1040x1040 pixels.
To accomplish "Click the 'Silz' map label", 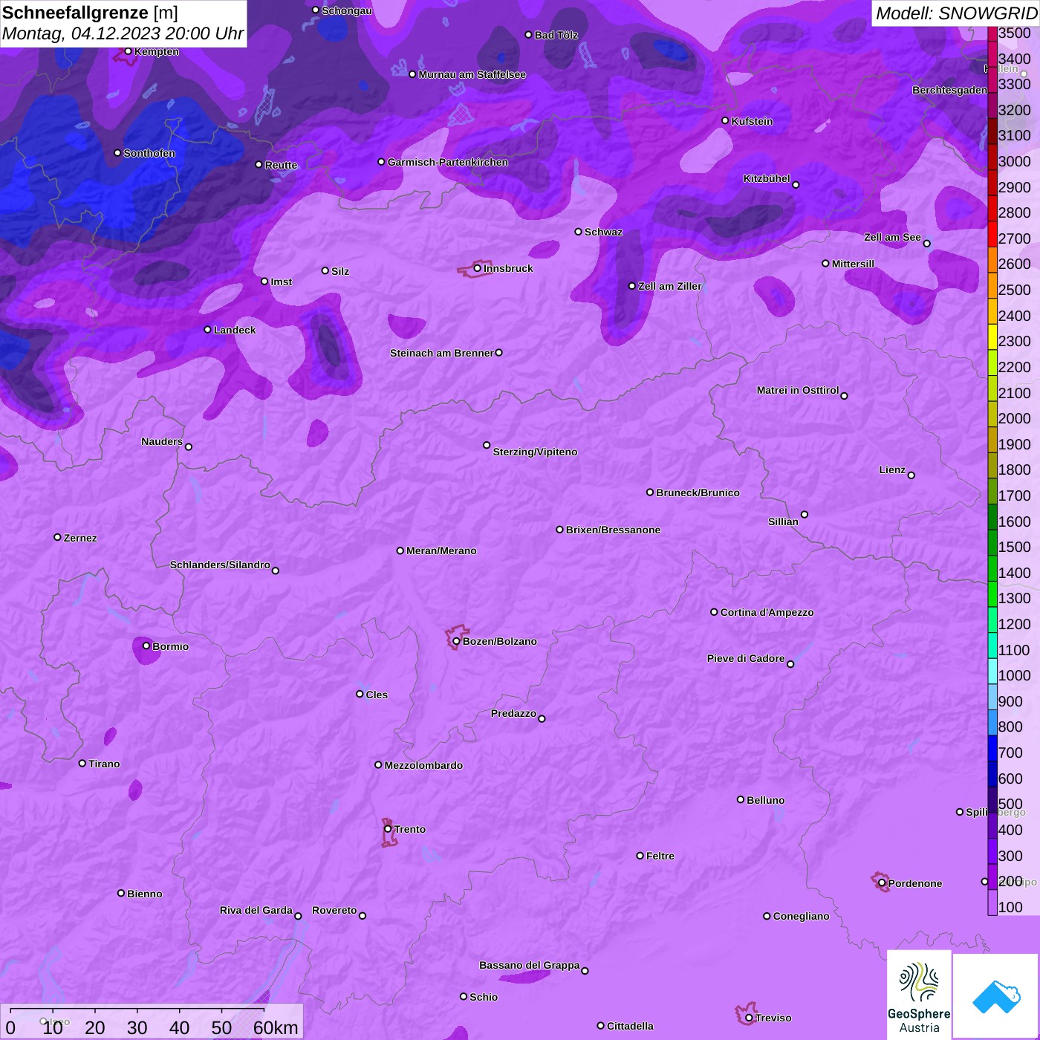I will coord(340,271).
